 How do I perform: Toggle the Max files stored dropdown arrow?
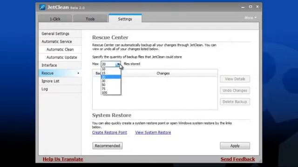[118, 64]
